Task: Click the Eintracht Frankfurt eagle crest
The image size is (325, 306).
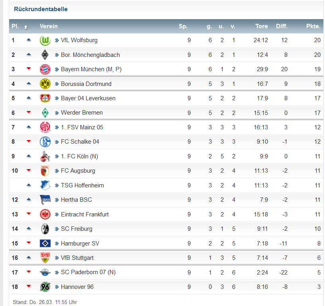Action: pyautogui.click(x=45, y=214)
